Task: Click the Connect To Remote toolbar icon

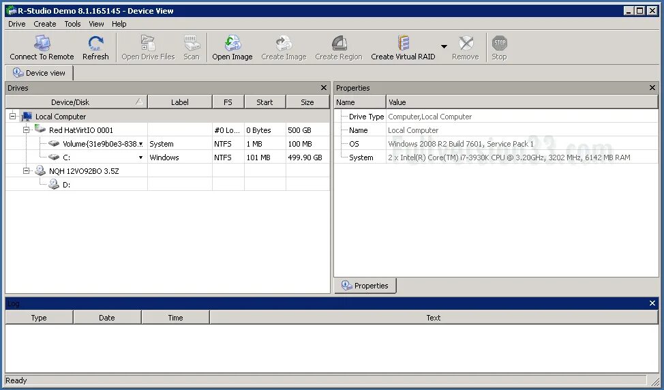Action: [42, 43]
